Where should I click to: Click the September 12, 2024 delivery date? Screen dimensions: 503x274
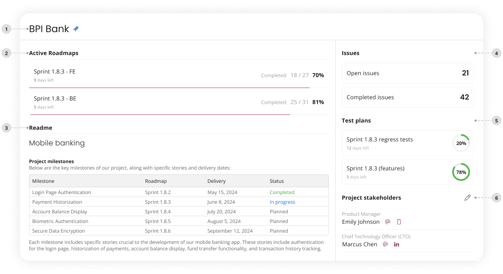coord(230,231)
